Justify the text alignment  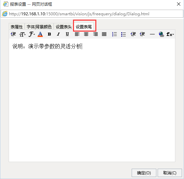pyautogui.click(x=104, y=34)
